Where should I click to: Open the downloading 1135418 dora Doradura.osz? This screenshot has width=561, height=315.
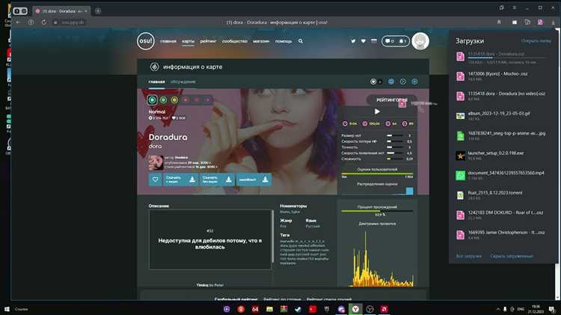point(502,58)
